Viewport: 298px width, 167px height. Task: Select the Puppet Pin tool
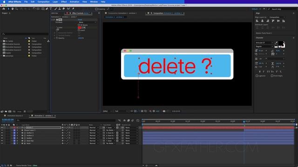pos(73,9)
